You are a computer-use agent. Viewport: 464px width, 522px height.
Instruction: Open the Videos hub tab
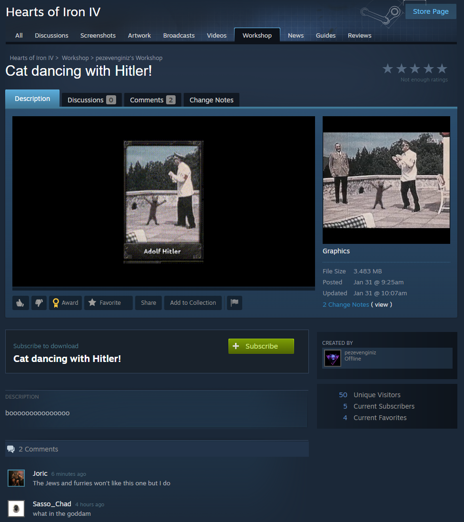click(217, 35)
